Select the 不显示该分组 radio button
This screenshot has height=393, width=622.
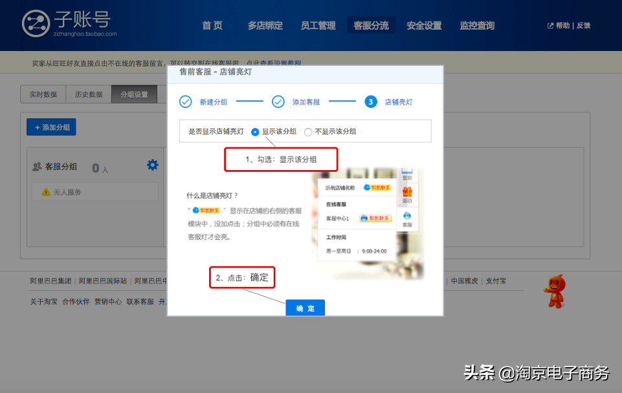click(x=308, y=132)
